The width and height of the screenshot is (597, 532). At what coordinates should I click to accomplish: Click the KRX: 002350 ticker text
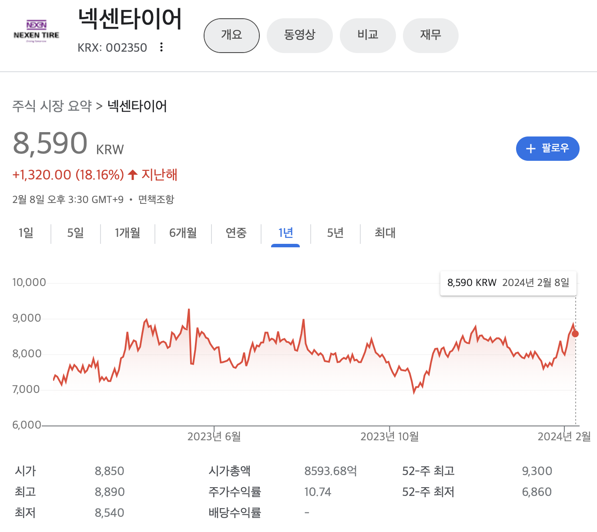coord(112,47)
